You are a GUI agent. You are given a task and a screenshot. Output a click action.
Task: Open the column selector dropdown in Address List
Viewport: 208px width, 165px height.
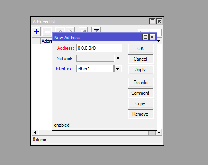pos(159,41)
